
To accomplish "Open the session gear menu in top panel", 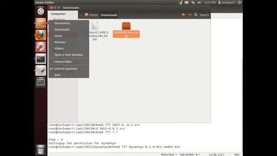I will 239,3.
